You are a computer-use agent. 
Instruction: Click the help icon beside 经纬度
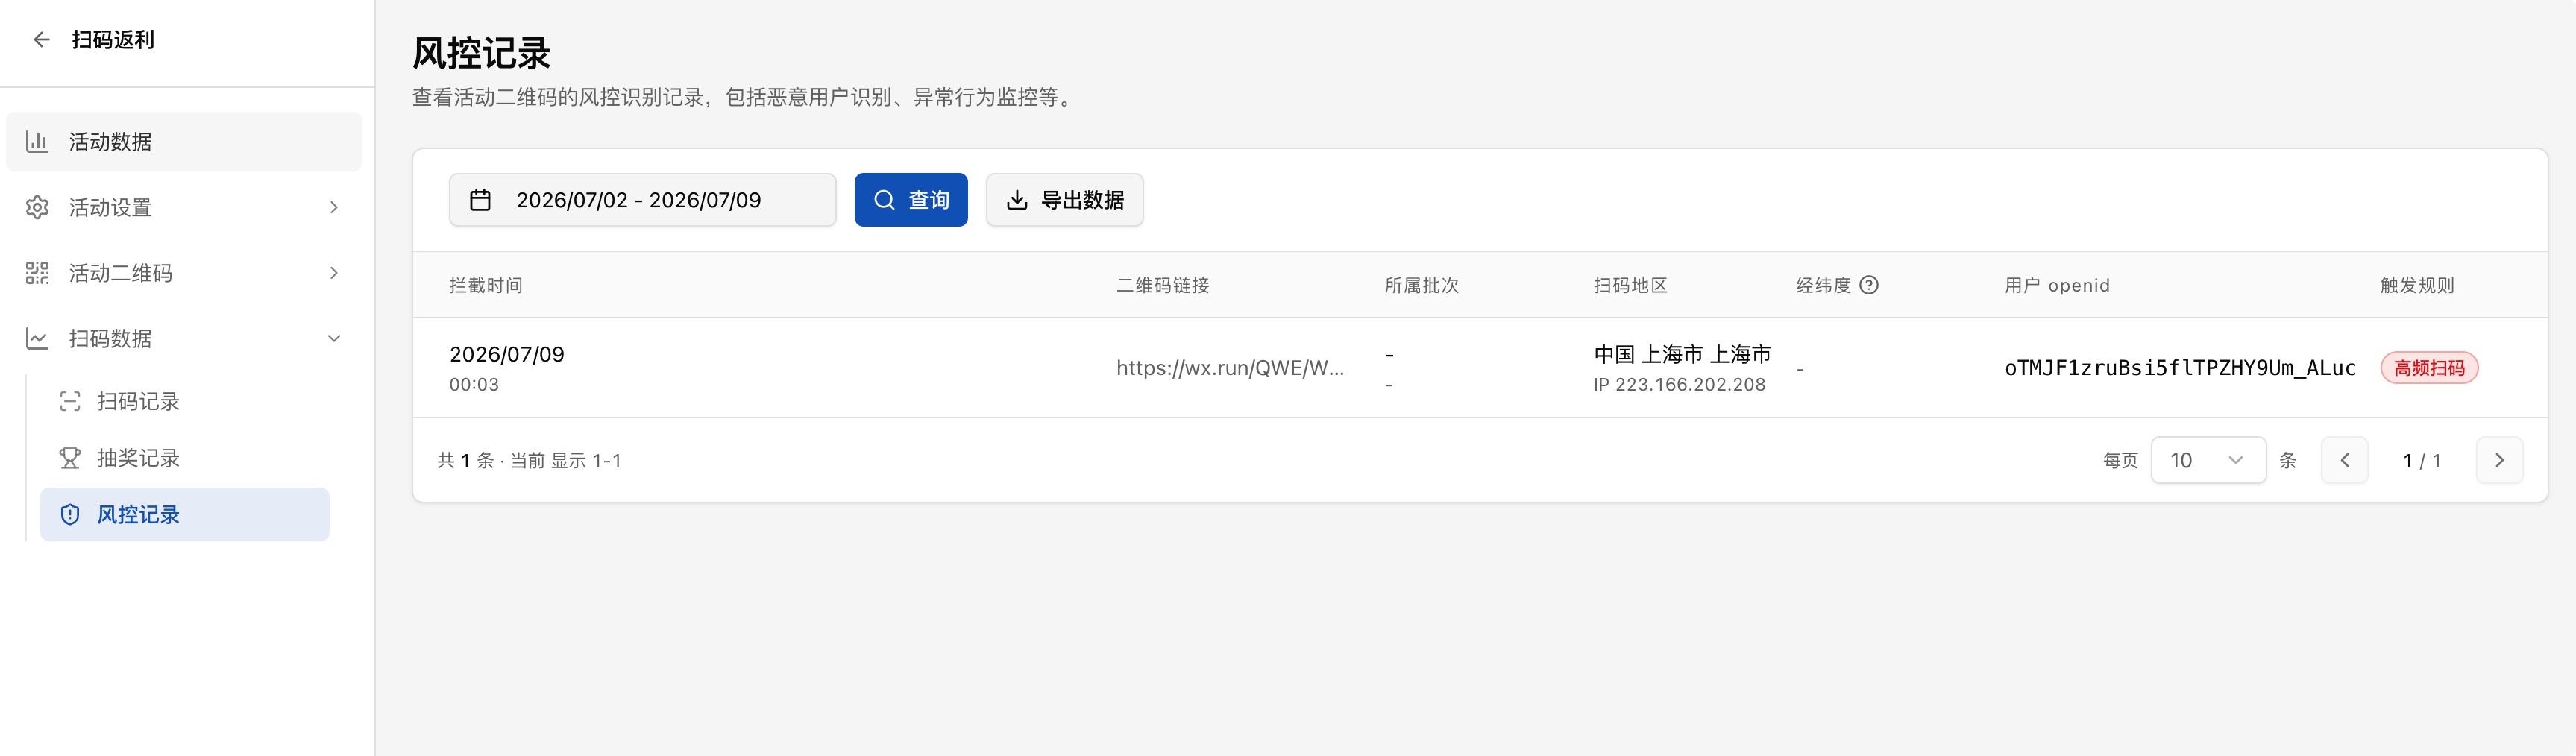(1869, 285)
